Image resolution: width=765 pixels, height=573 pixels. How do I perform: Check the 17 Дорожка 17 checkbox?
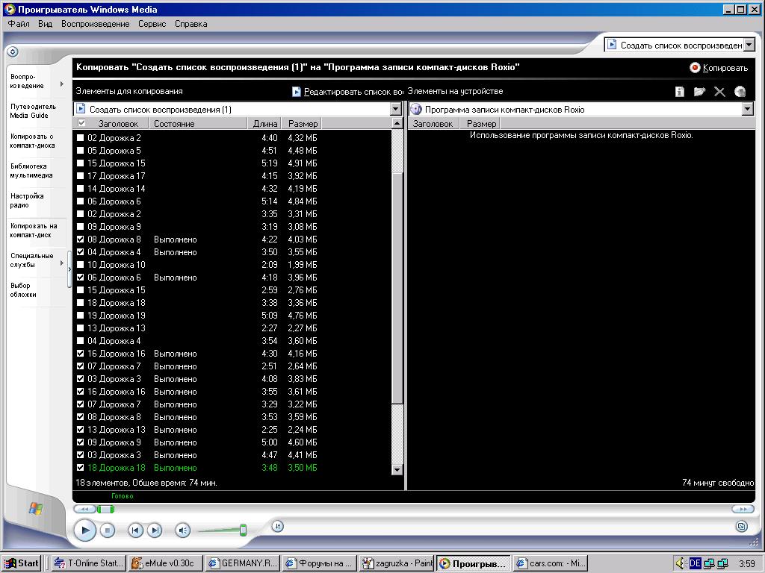point(81,176)
